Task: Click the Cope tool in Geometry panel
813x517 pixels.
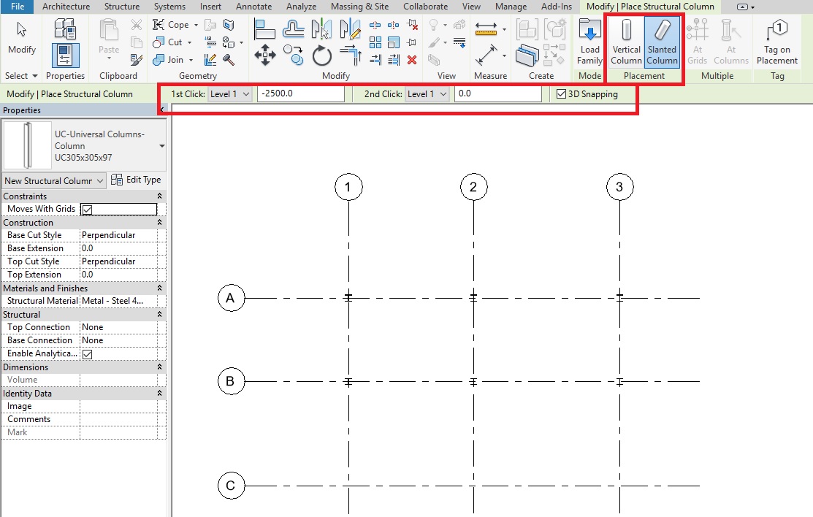Action: (x=170, y=24)
